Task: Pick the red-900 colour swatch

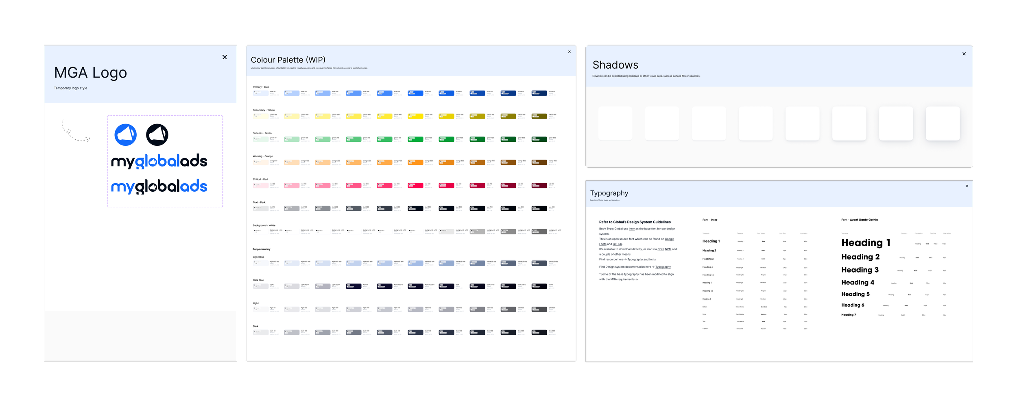Action: (539, 186)
